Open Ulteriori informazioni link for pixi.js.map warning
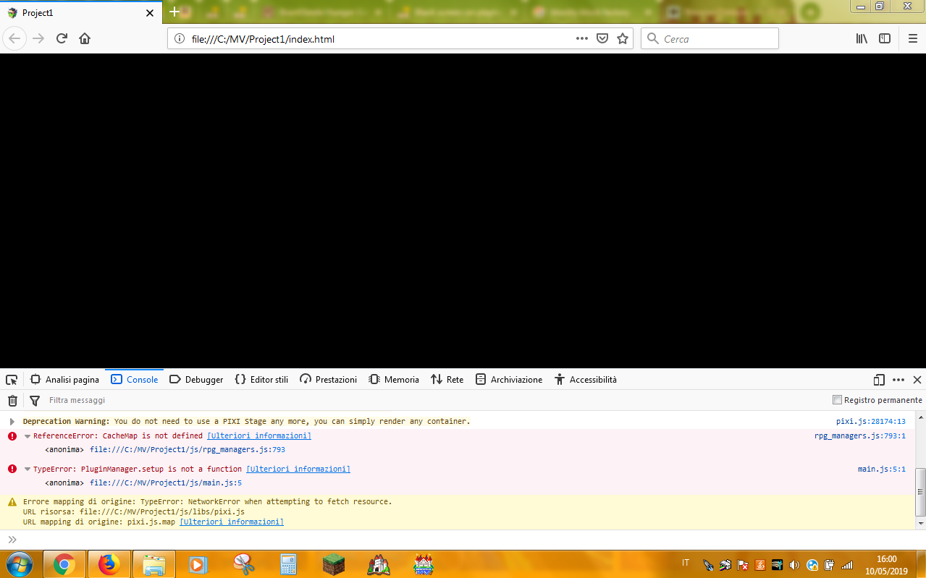Viewport: 926px width, 578px height. click(x=232, y=522)
